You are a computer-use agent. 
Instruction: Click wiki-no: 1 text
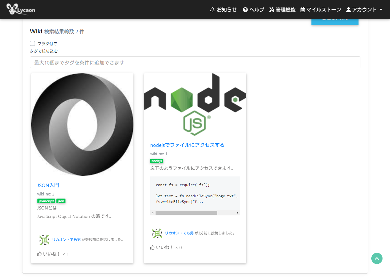pos(159,154)
